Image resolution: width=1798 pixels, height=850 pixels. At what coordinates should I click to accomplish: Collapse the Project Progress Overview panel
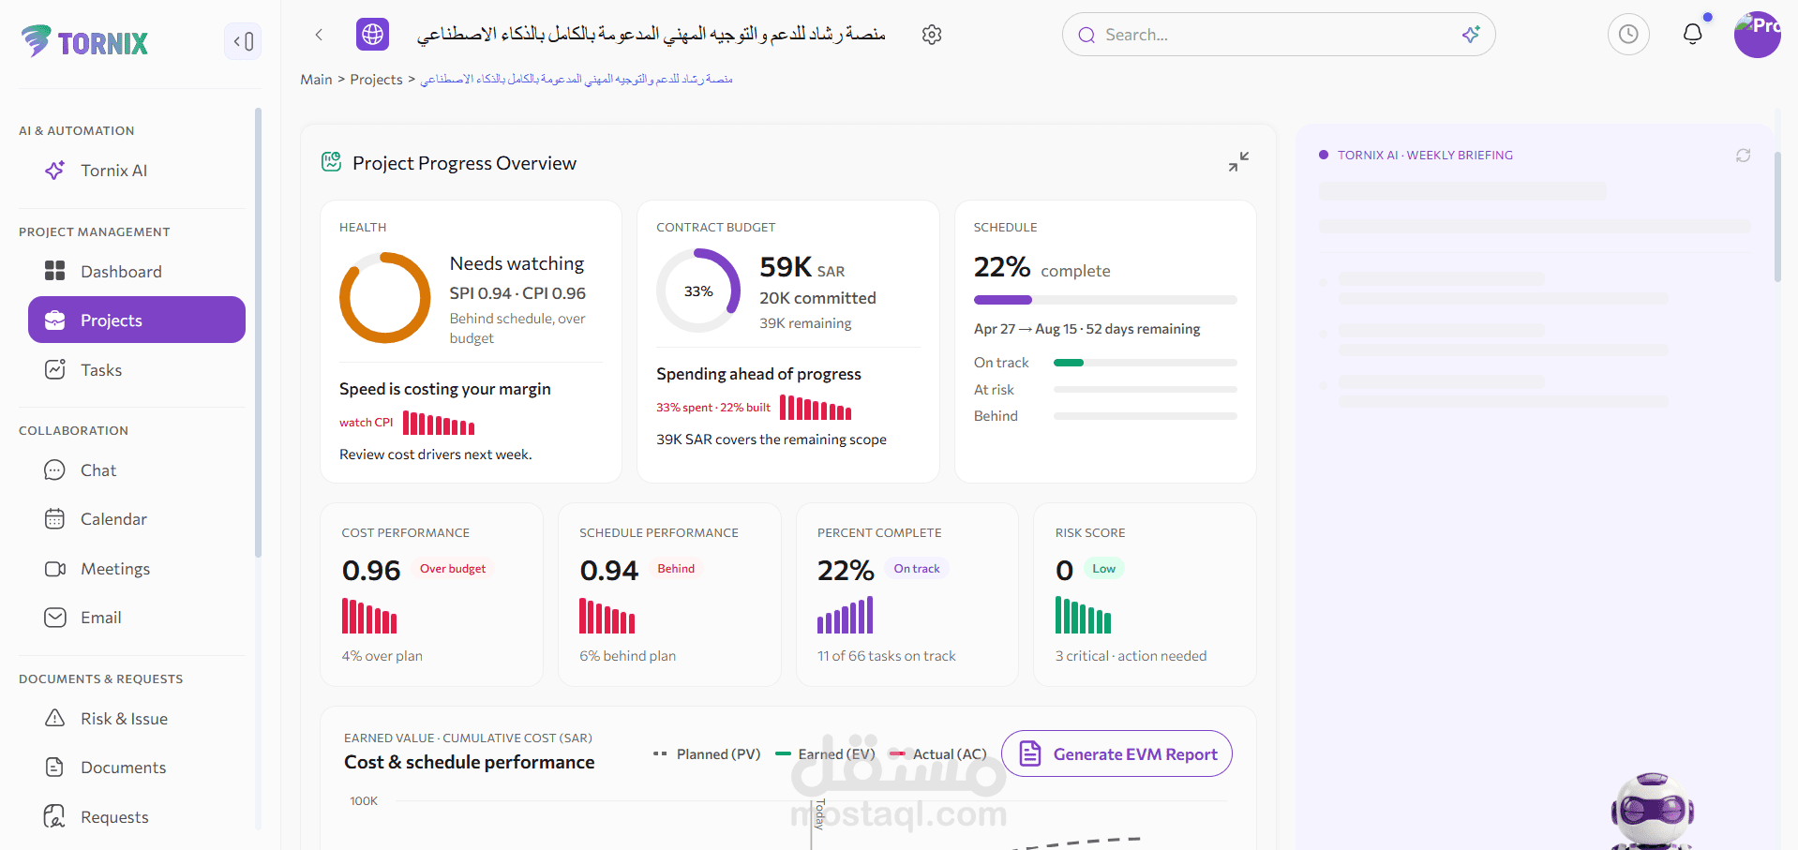[x=1238, y=162]
